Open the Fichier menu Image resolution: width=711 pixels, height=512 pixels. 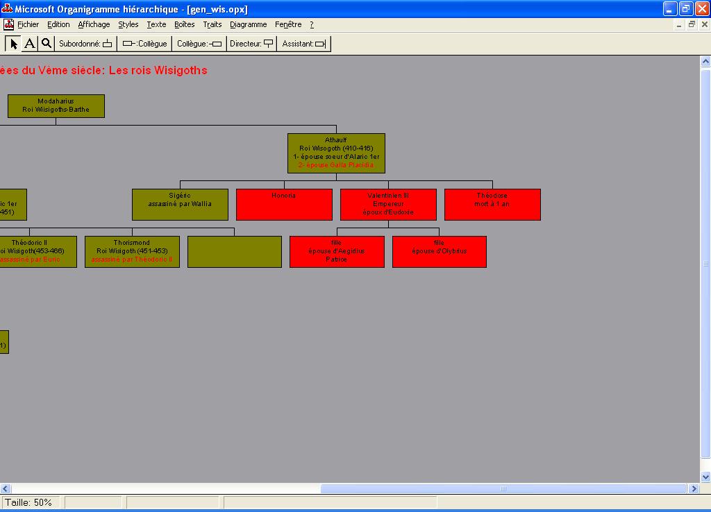(28, 24)
